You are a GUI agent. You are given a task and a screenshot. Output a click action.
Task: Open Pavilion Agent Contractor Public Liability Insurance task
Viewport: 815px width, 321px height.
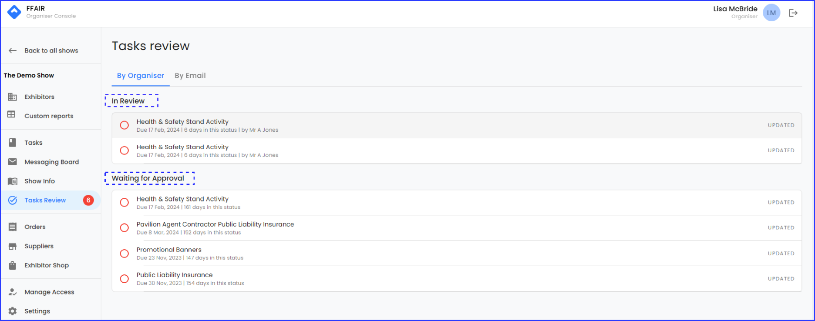[x=457, y=228]
